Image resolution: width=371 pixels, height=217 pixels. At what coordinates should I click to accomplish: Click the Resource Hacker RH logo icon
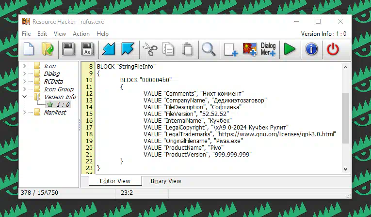tap(26, 21)
